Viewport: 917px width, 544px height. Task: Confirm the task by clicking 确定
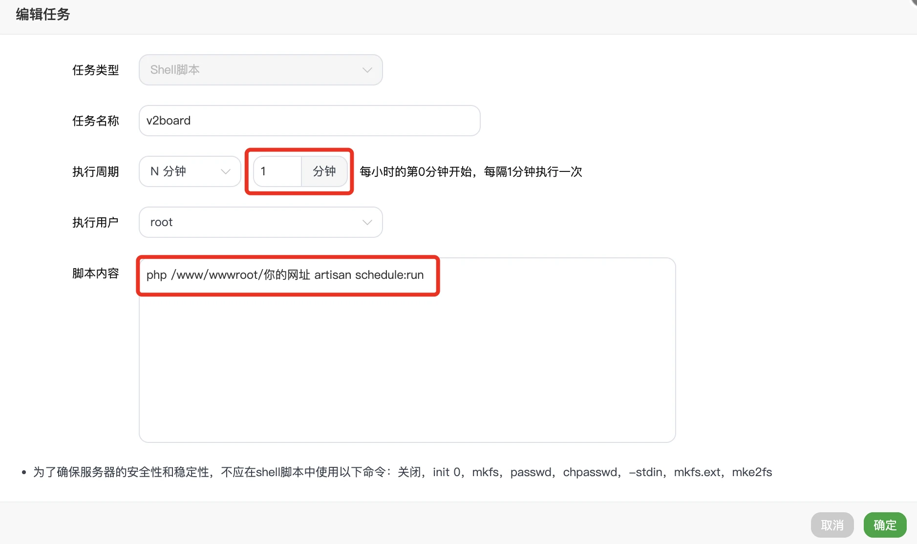885,524
